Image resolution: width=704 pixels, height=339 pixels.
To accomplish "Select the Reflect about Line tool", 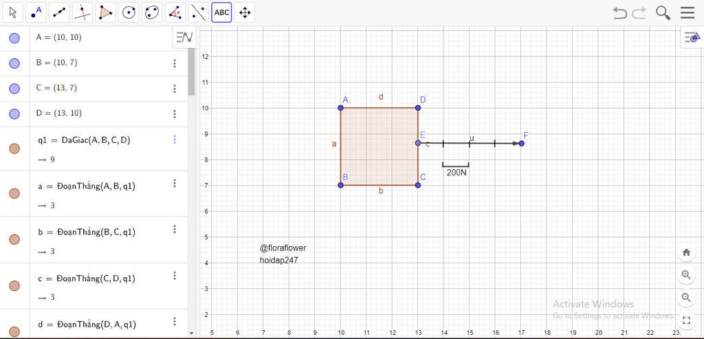I will point(199,12).
